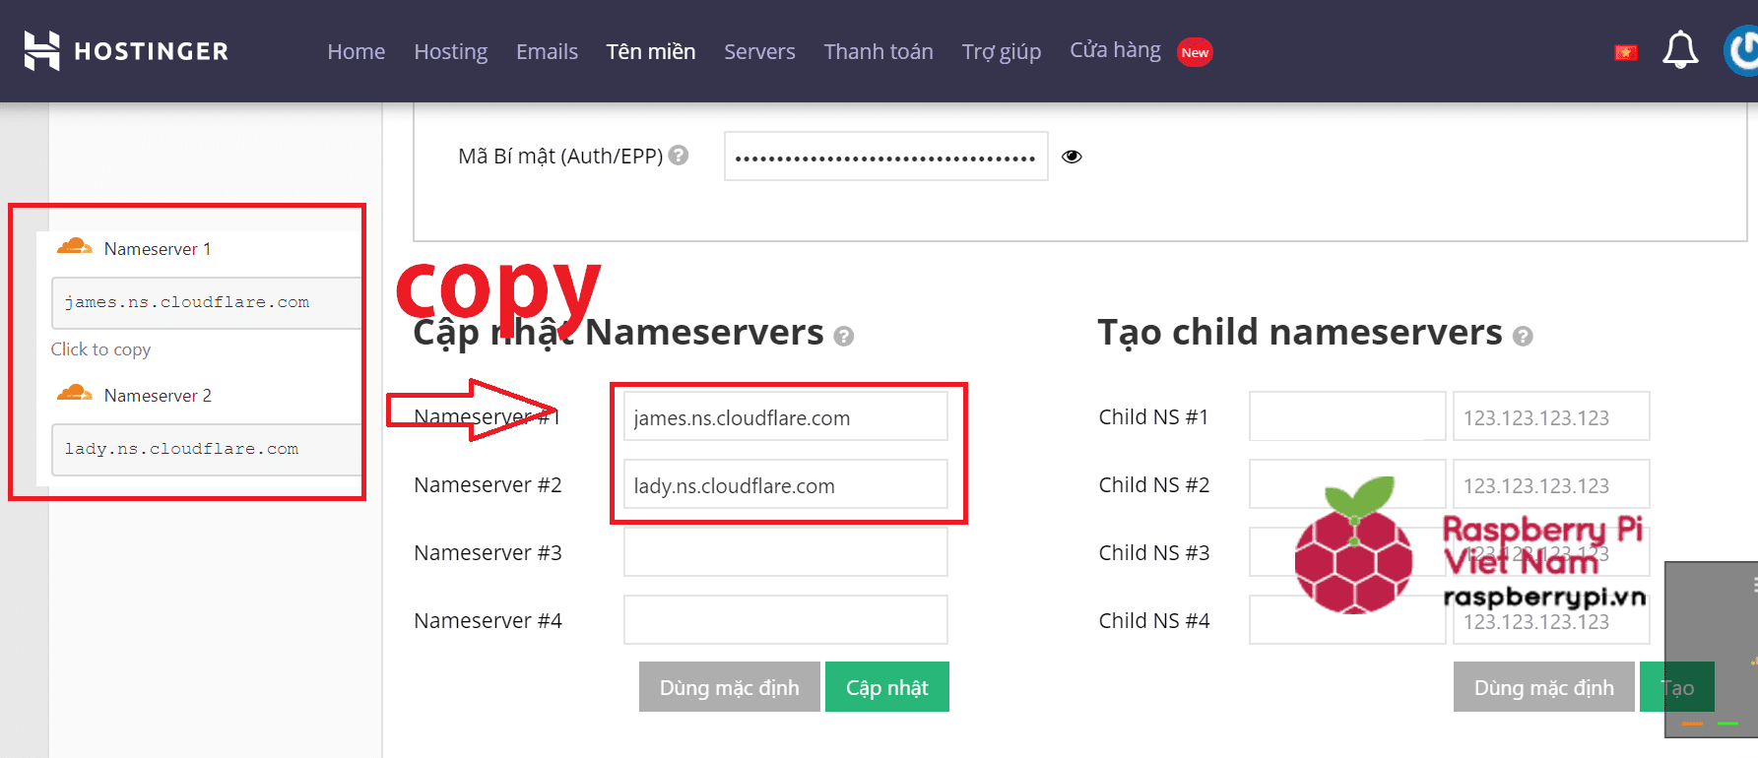Open the blue power account icon
Screen dimensions: 1758x758
coord(1742,51)
